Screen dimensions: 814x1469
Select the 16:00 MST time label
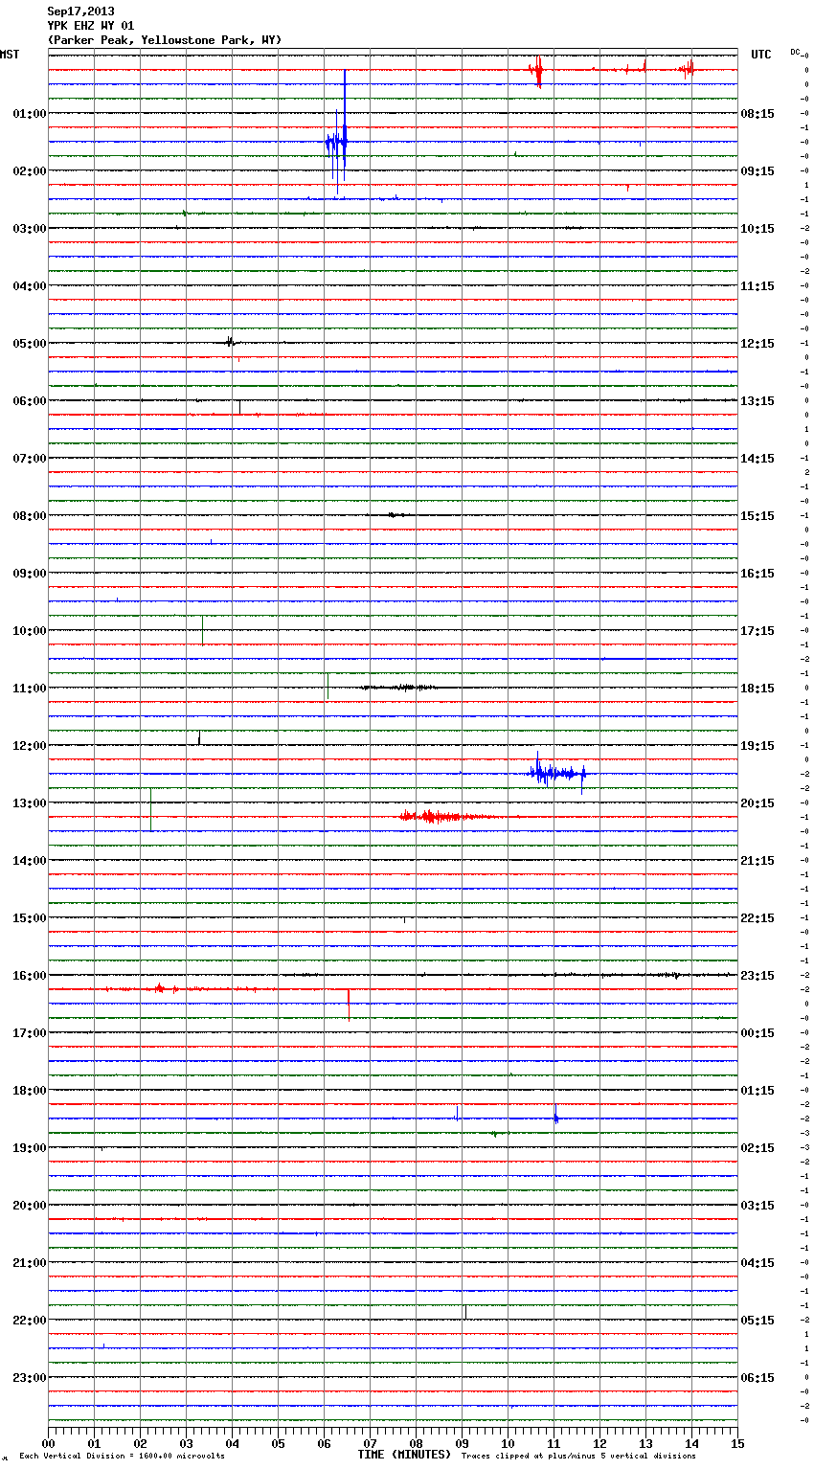point(30,976)
